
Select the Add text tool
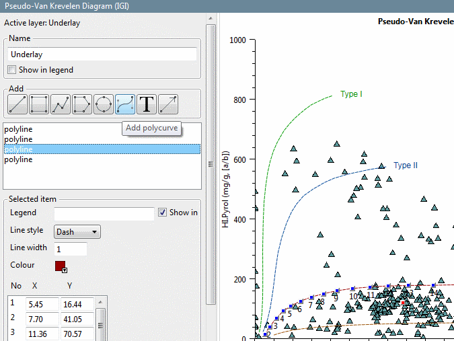[147, 104]
